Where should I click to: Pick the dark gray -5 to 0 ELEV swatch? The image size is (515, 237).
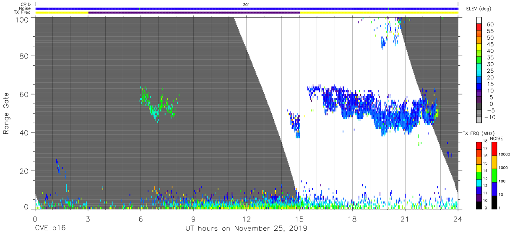(479, 107)
